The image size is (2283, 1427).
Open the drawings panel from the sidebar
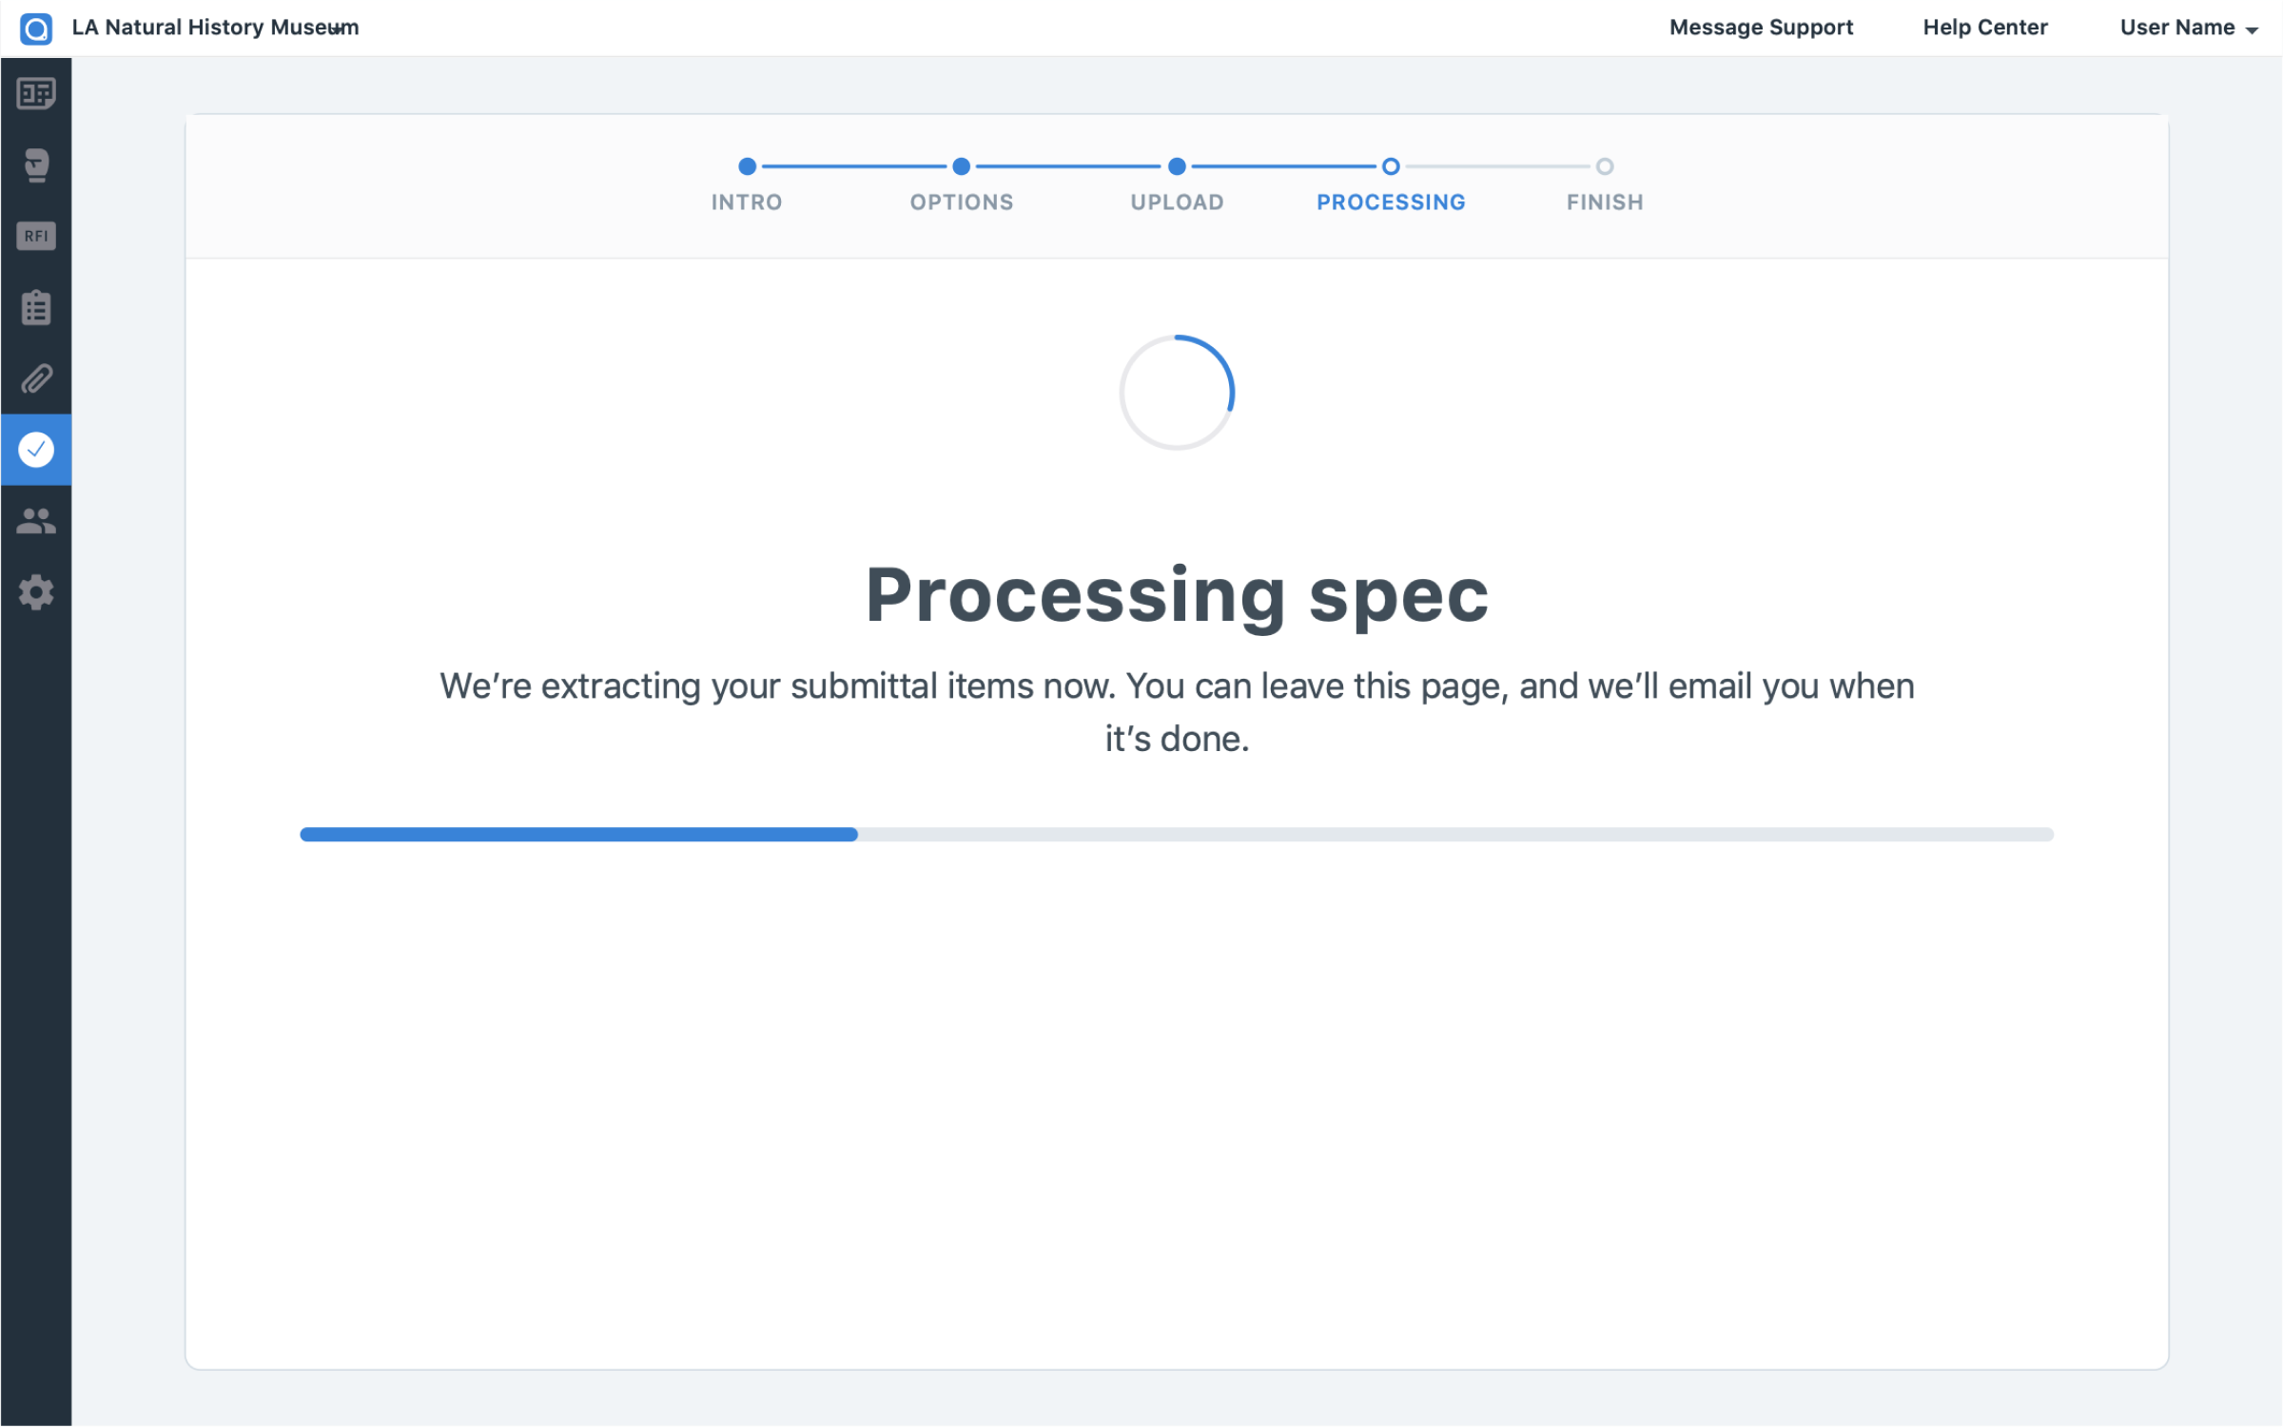tap(36, 94)
